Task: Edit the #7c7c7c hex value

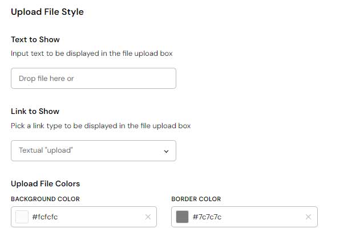Action: tap(207, 217)
